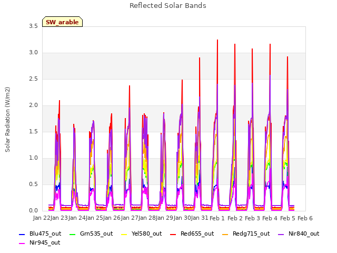Click the Jan 22 x-axis date label

pos(42,218)
